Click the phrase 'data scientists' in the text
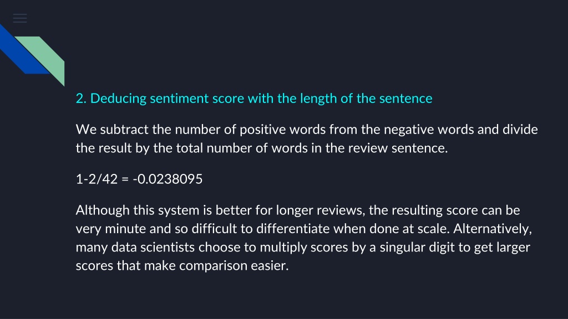 click(153, 247)
